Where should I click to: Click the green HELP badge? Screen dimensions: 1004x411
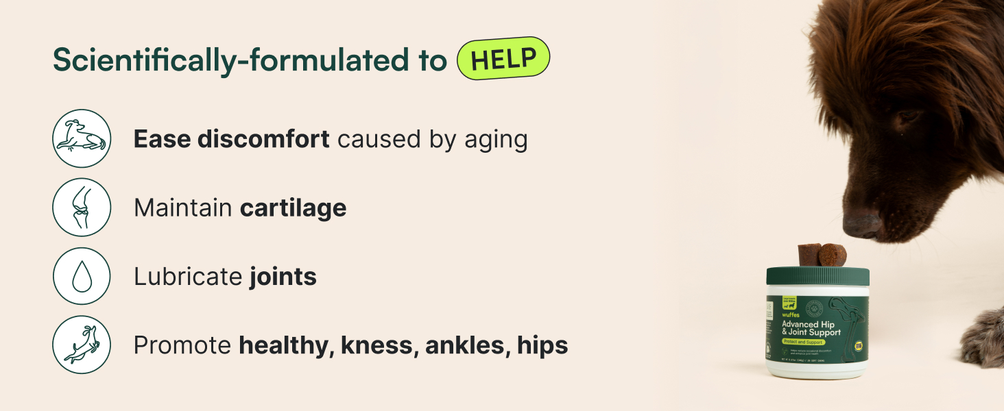(503, 59)
